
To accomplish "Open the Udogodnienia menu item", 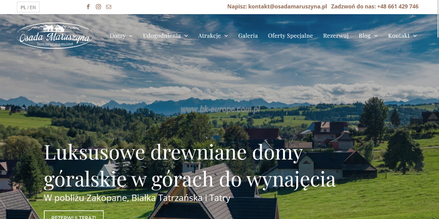I will coord(162,35).
